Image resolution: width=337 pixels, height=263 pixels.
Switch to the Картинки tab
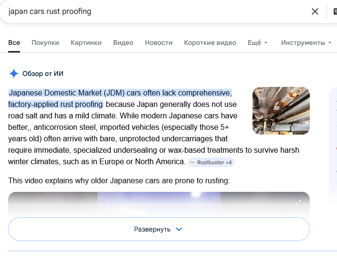(86, 42)
